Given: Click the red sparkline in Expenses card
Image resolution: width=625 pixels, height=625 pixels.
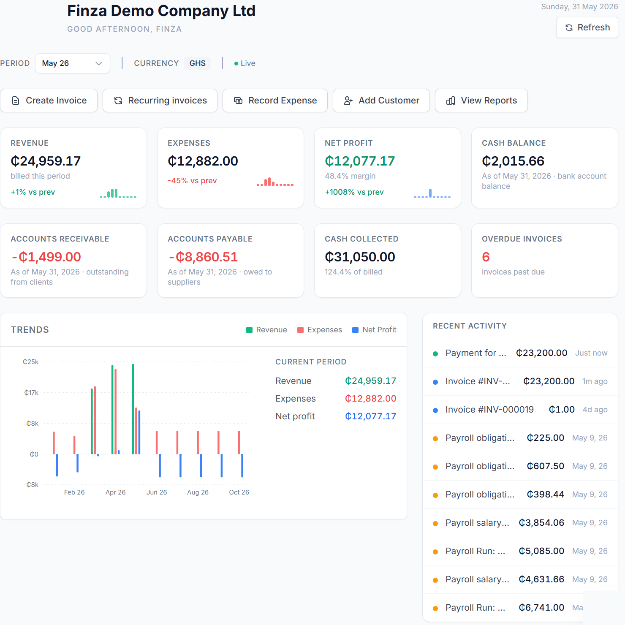Looking at the screenshot, I should pos(275,182).
